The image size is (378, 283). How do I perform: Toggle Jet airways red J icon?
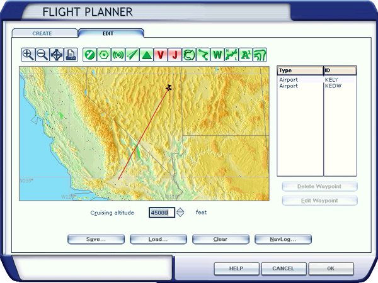pos(175,55)
